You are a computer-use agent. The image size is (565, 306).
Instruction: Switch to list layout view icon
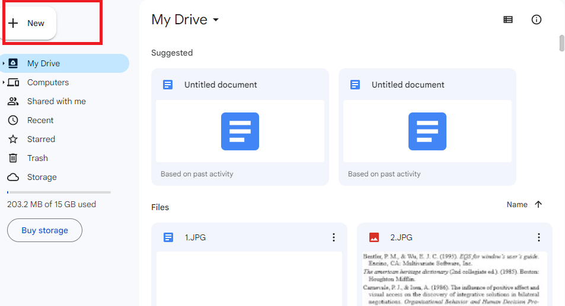coord(508,20)
